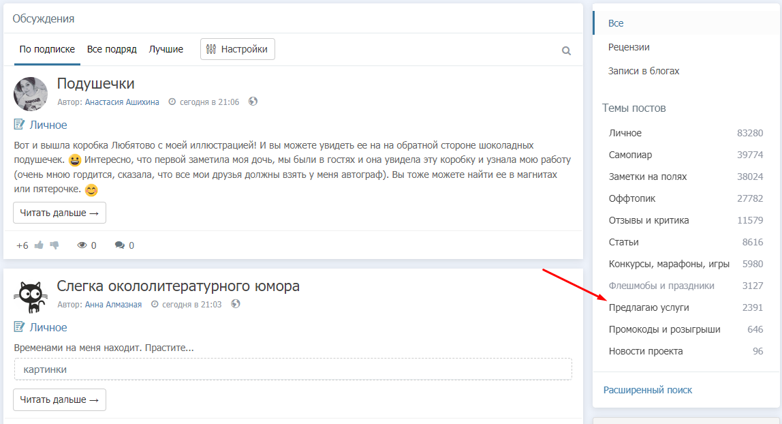Select Предлагаю услуги topic
Screen dimensions: 782x424
[x=648, y=307]
